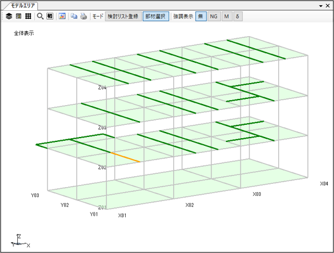
Task: Click the X03 axis label
Action: click(257, 194)
